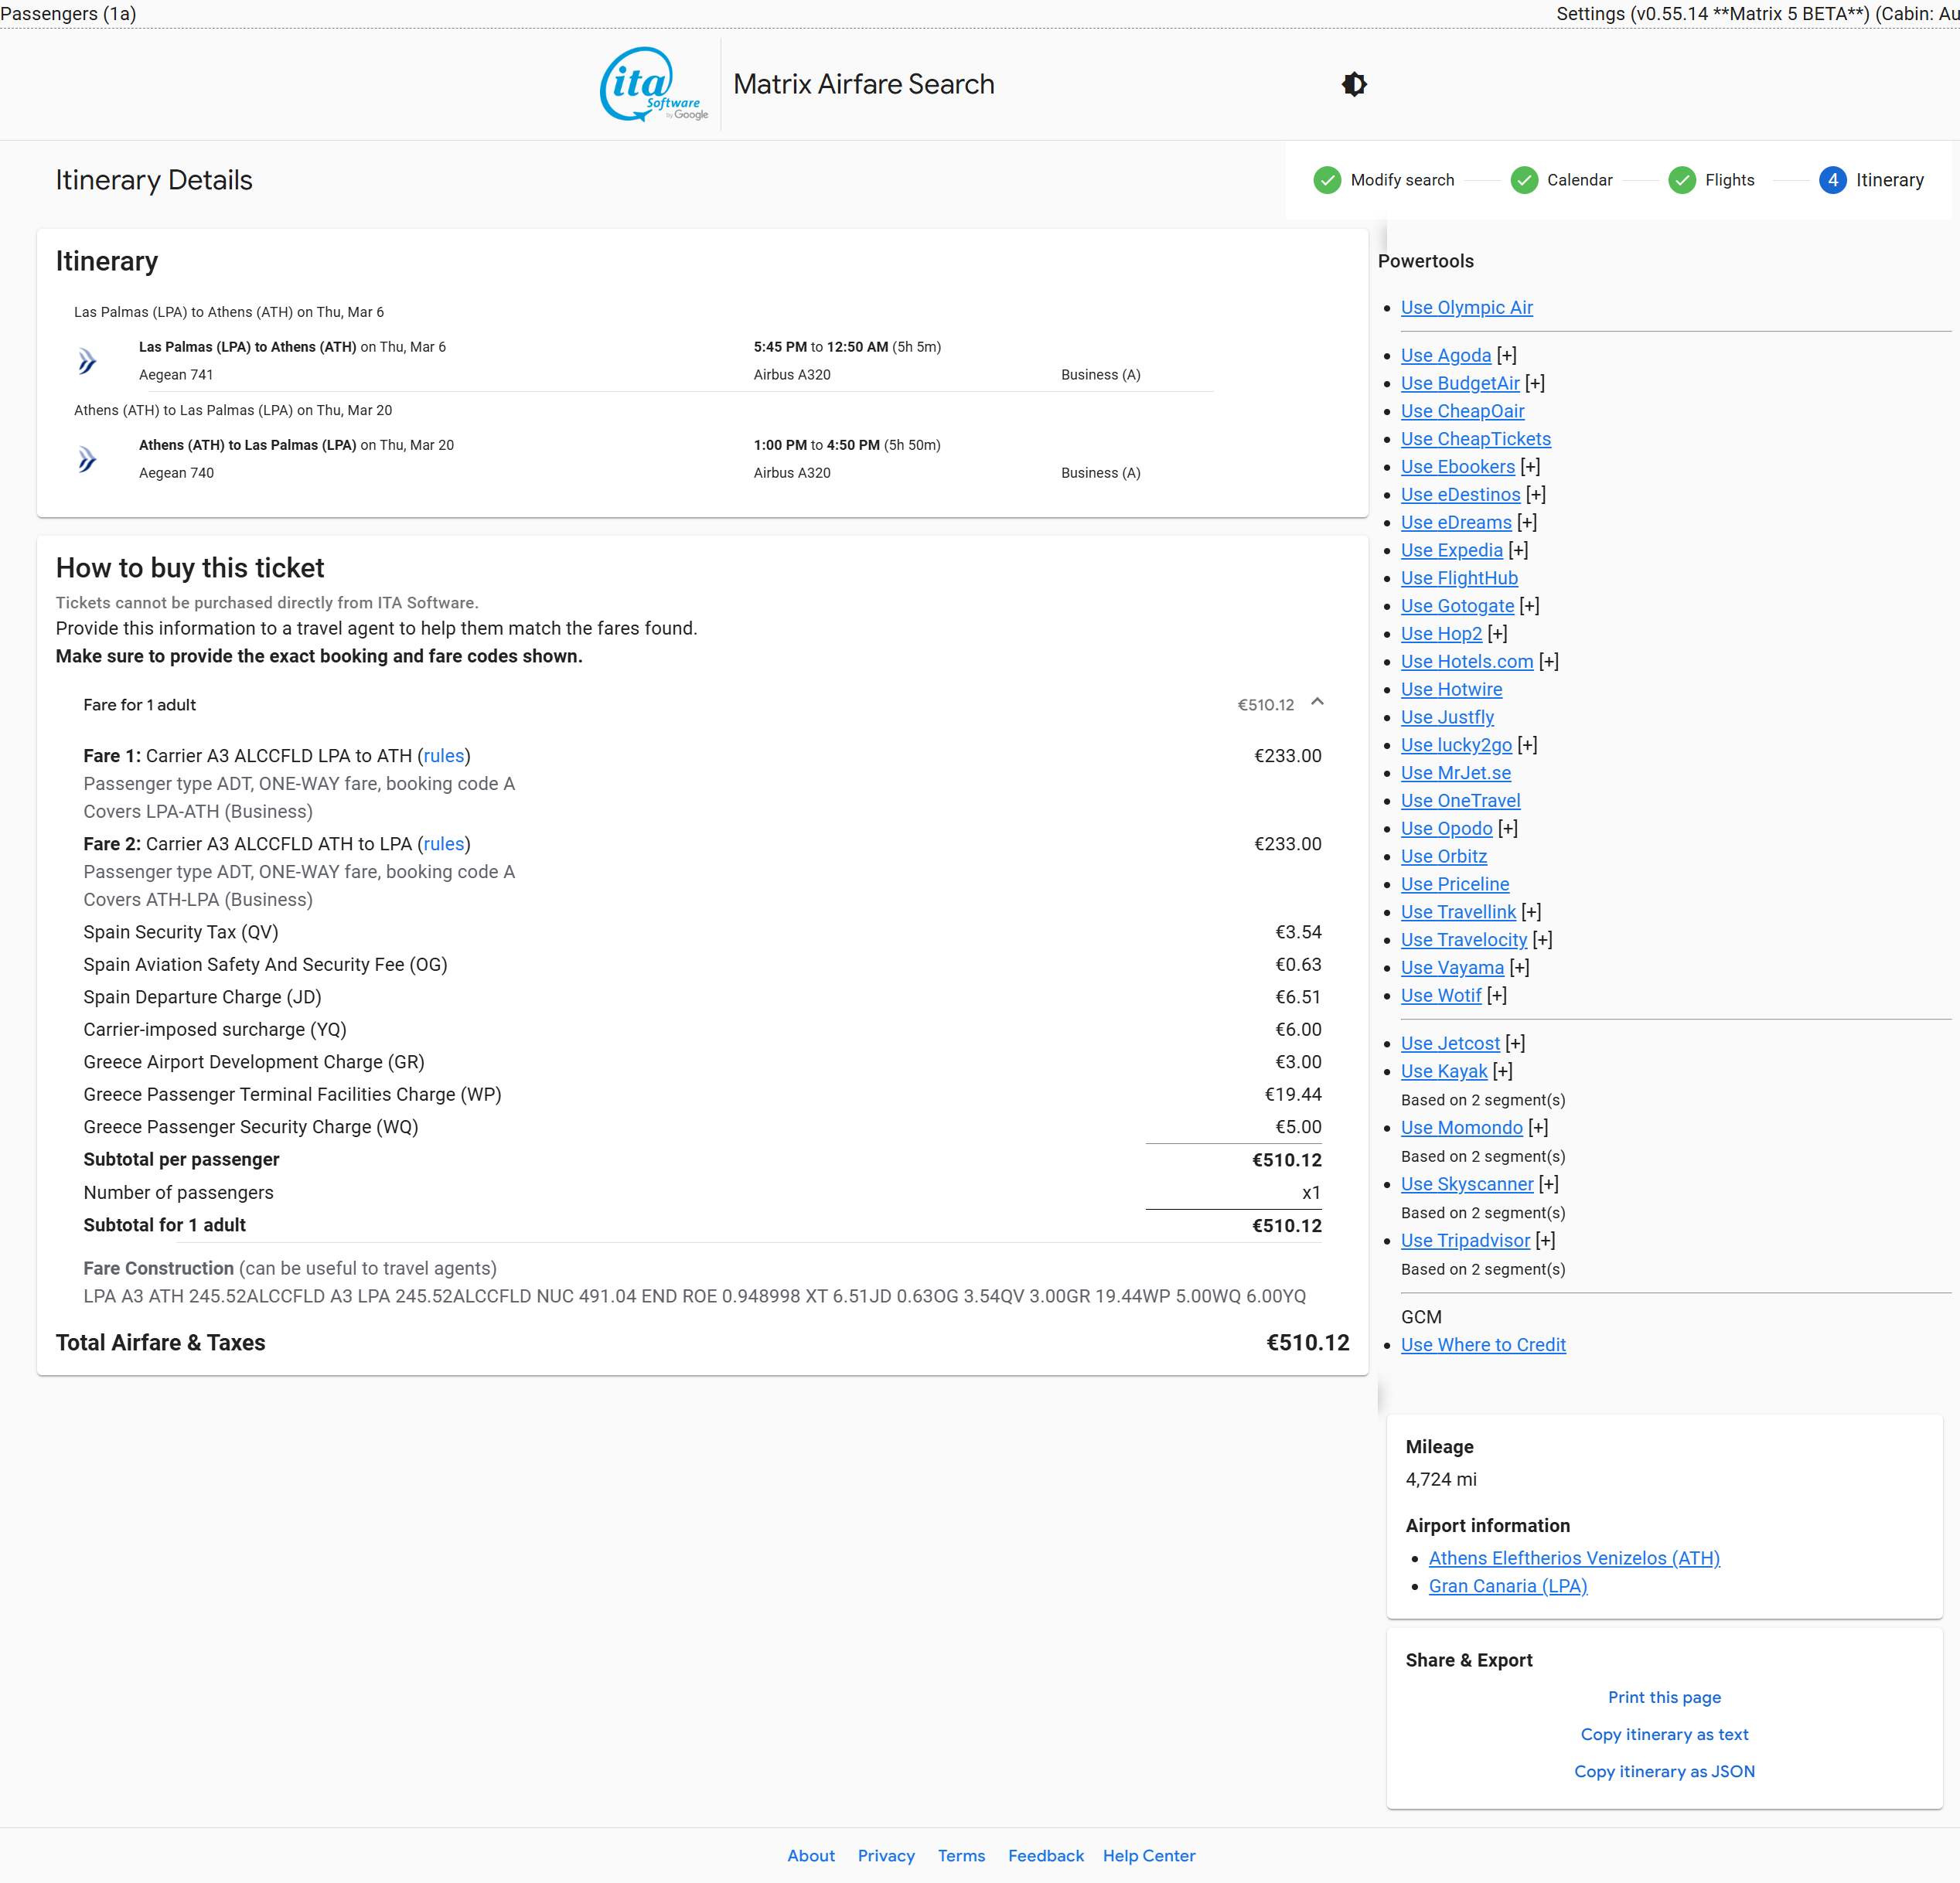Click Print this page
1960x1883 pixels.
pyautogui.click(x=1663, y=1697)
